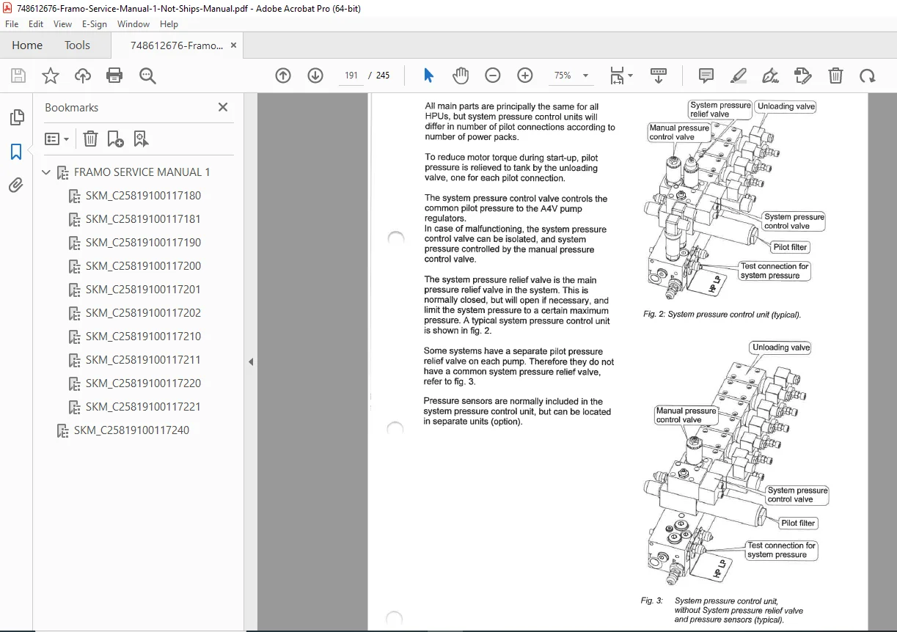This screenshot has height=632, width=897.
Task: Click the Stamp tool icon
Action: click(803, 76)
